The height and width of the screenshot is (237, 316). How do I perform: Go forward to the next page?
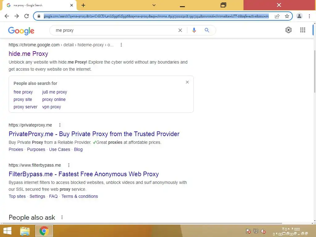click(x=17, y=16)
